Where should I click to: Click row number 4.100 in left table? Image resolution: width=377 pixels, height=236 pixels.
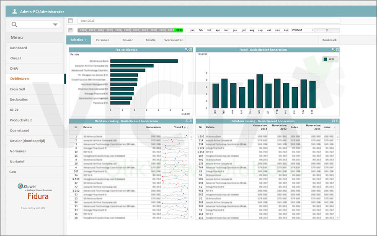coord(76,179)
